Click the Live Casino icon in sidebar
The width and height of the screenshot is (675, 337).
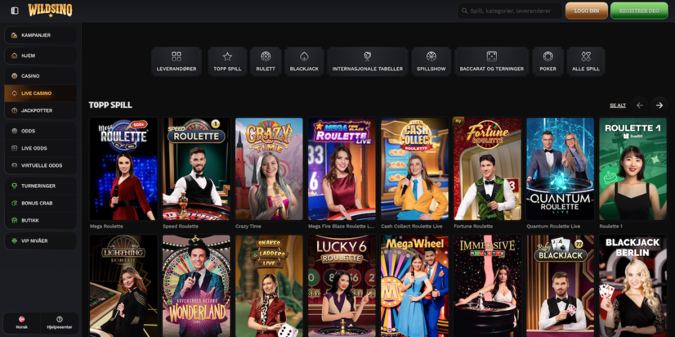pos(15,93)
